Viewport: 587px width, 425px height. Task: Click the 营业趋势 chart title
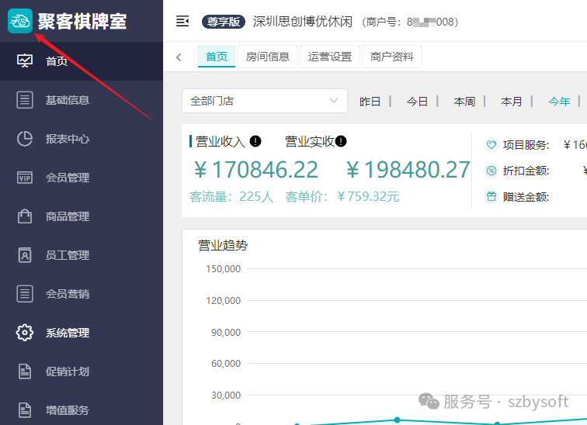pos(223,246)
